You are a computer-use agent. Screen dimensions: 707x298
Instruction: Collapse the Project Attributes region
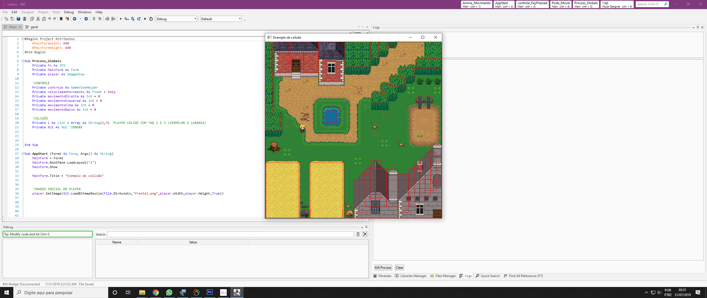pos(23,39)
